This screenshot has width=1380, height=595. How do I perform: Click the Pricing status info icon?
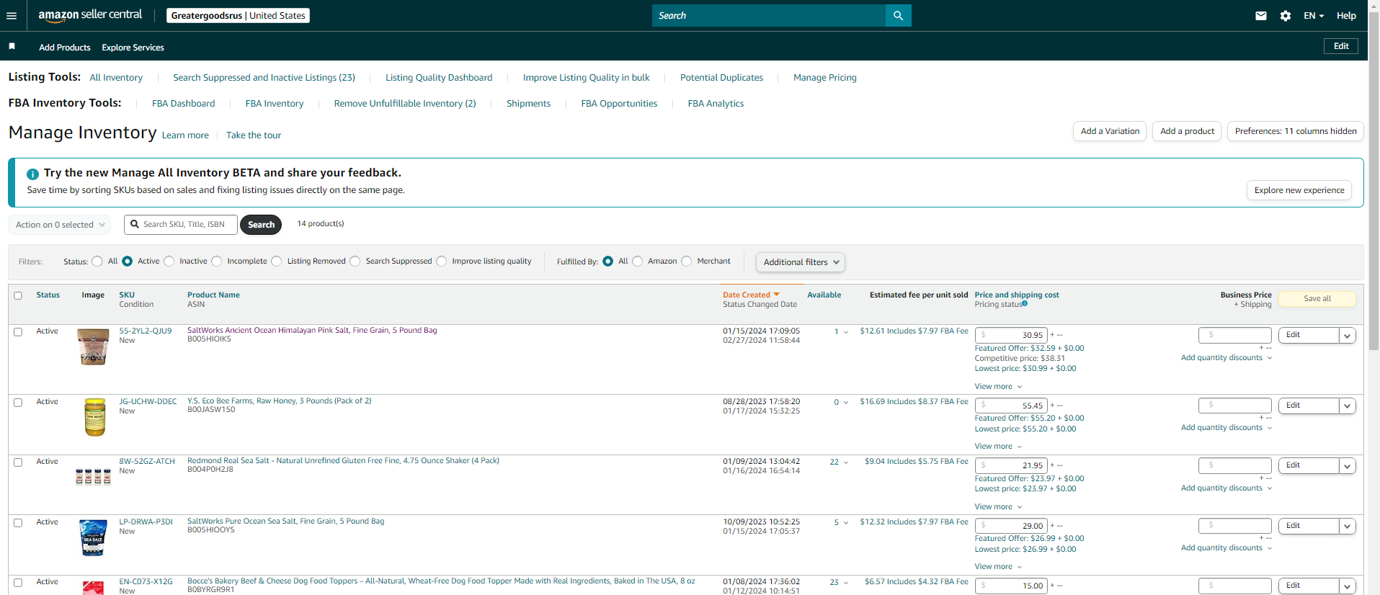[1025, 304]
